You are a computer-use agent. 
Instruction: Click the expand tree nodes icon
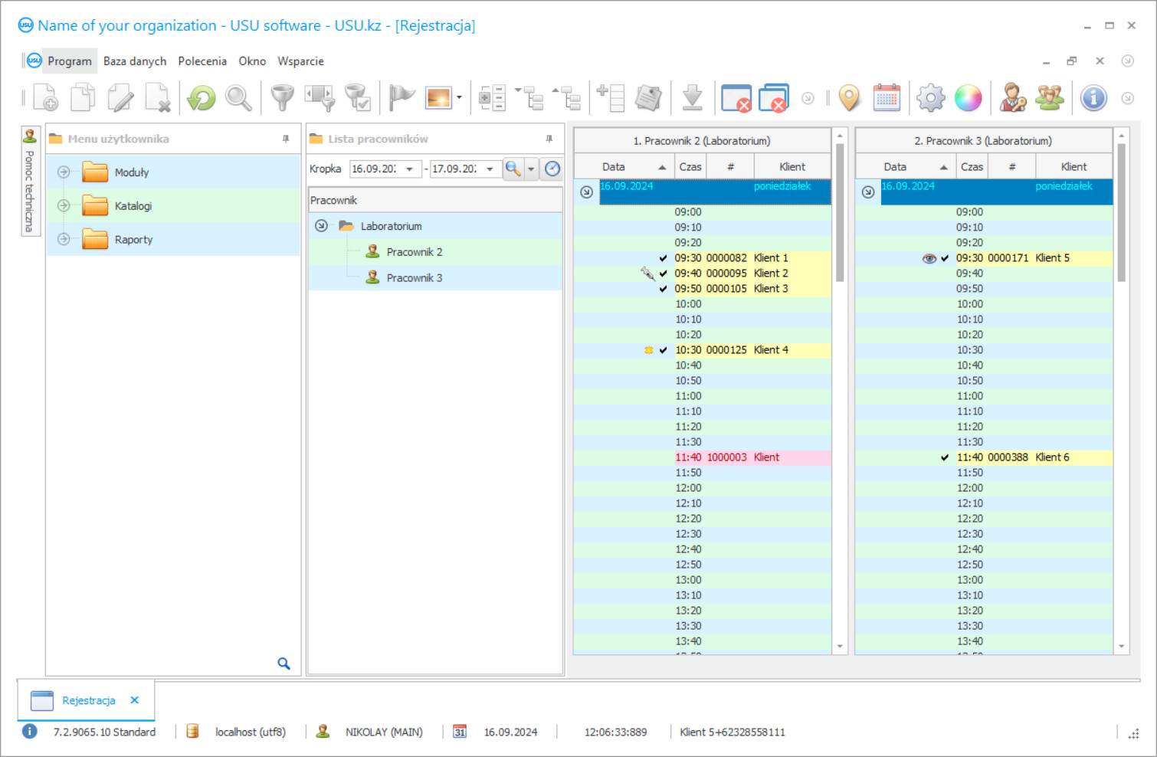pyautogui.click(x=567, y=98)
